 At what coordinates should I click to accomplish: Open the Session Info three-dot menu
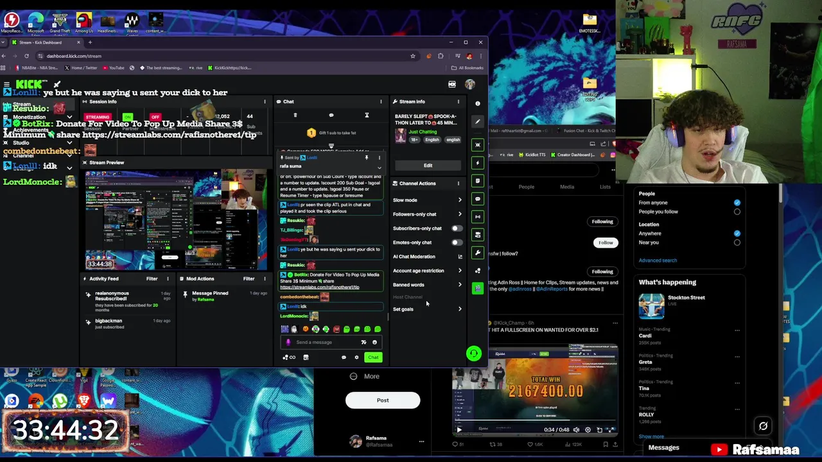[265, 101]
